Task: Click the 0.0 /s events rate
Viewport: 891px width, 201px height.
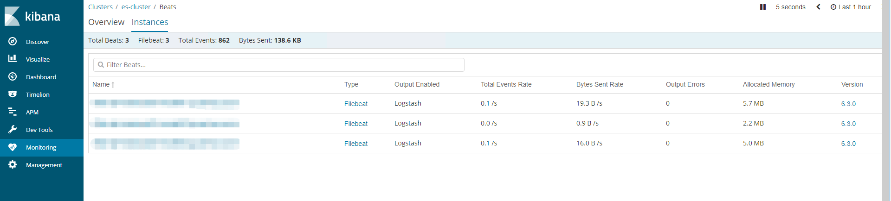Action: point(489,123)
